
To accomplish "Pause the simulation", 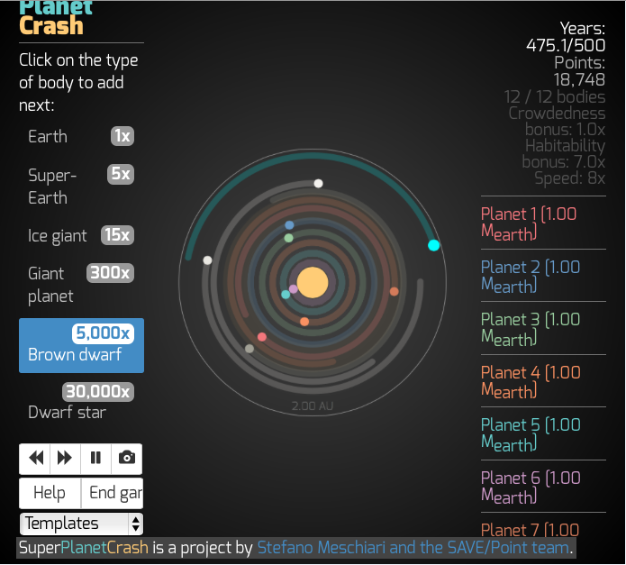I will click(95, 458).
